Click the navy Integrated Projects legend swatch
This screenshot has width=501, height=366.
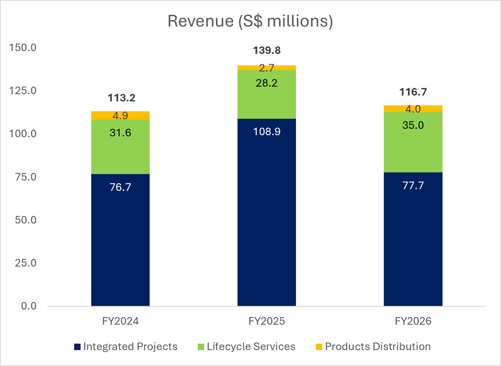(x=77, y=347)
